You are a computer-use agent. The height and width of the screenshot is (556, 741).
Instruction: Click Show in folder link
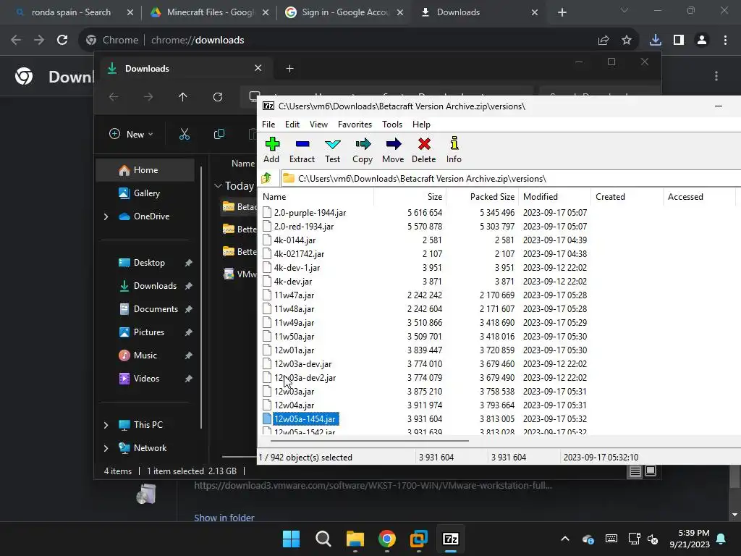pos(224,518)
